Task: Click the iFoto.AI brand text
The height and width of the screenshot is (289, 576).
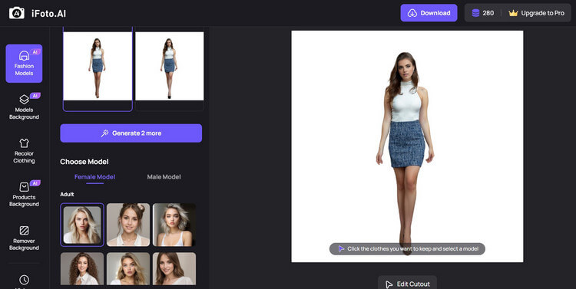Action: coord(49,14)
